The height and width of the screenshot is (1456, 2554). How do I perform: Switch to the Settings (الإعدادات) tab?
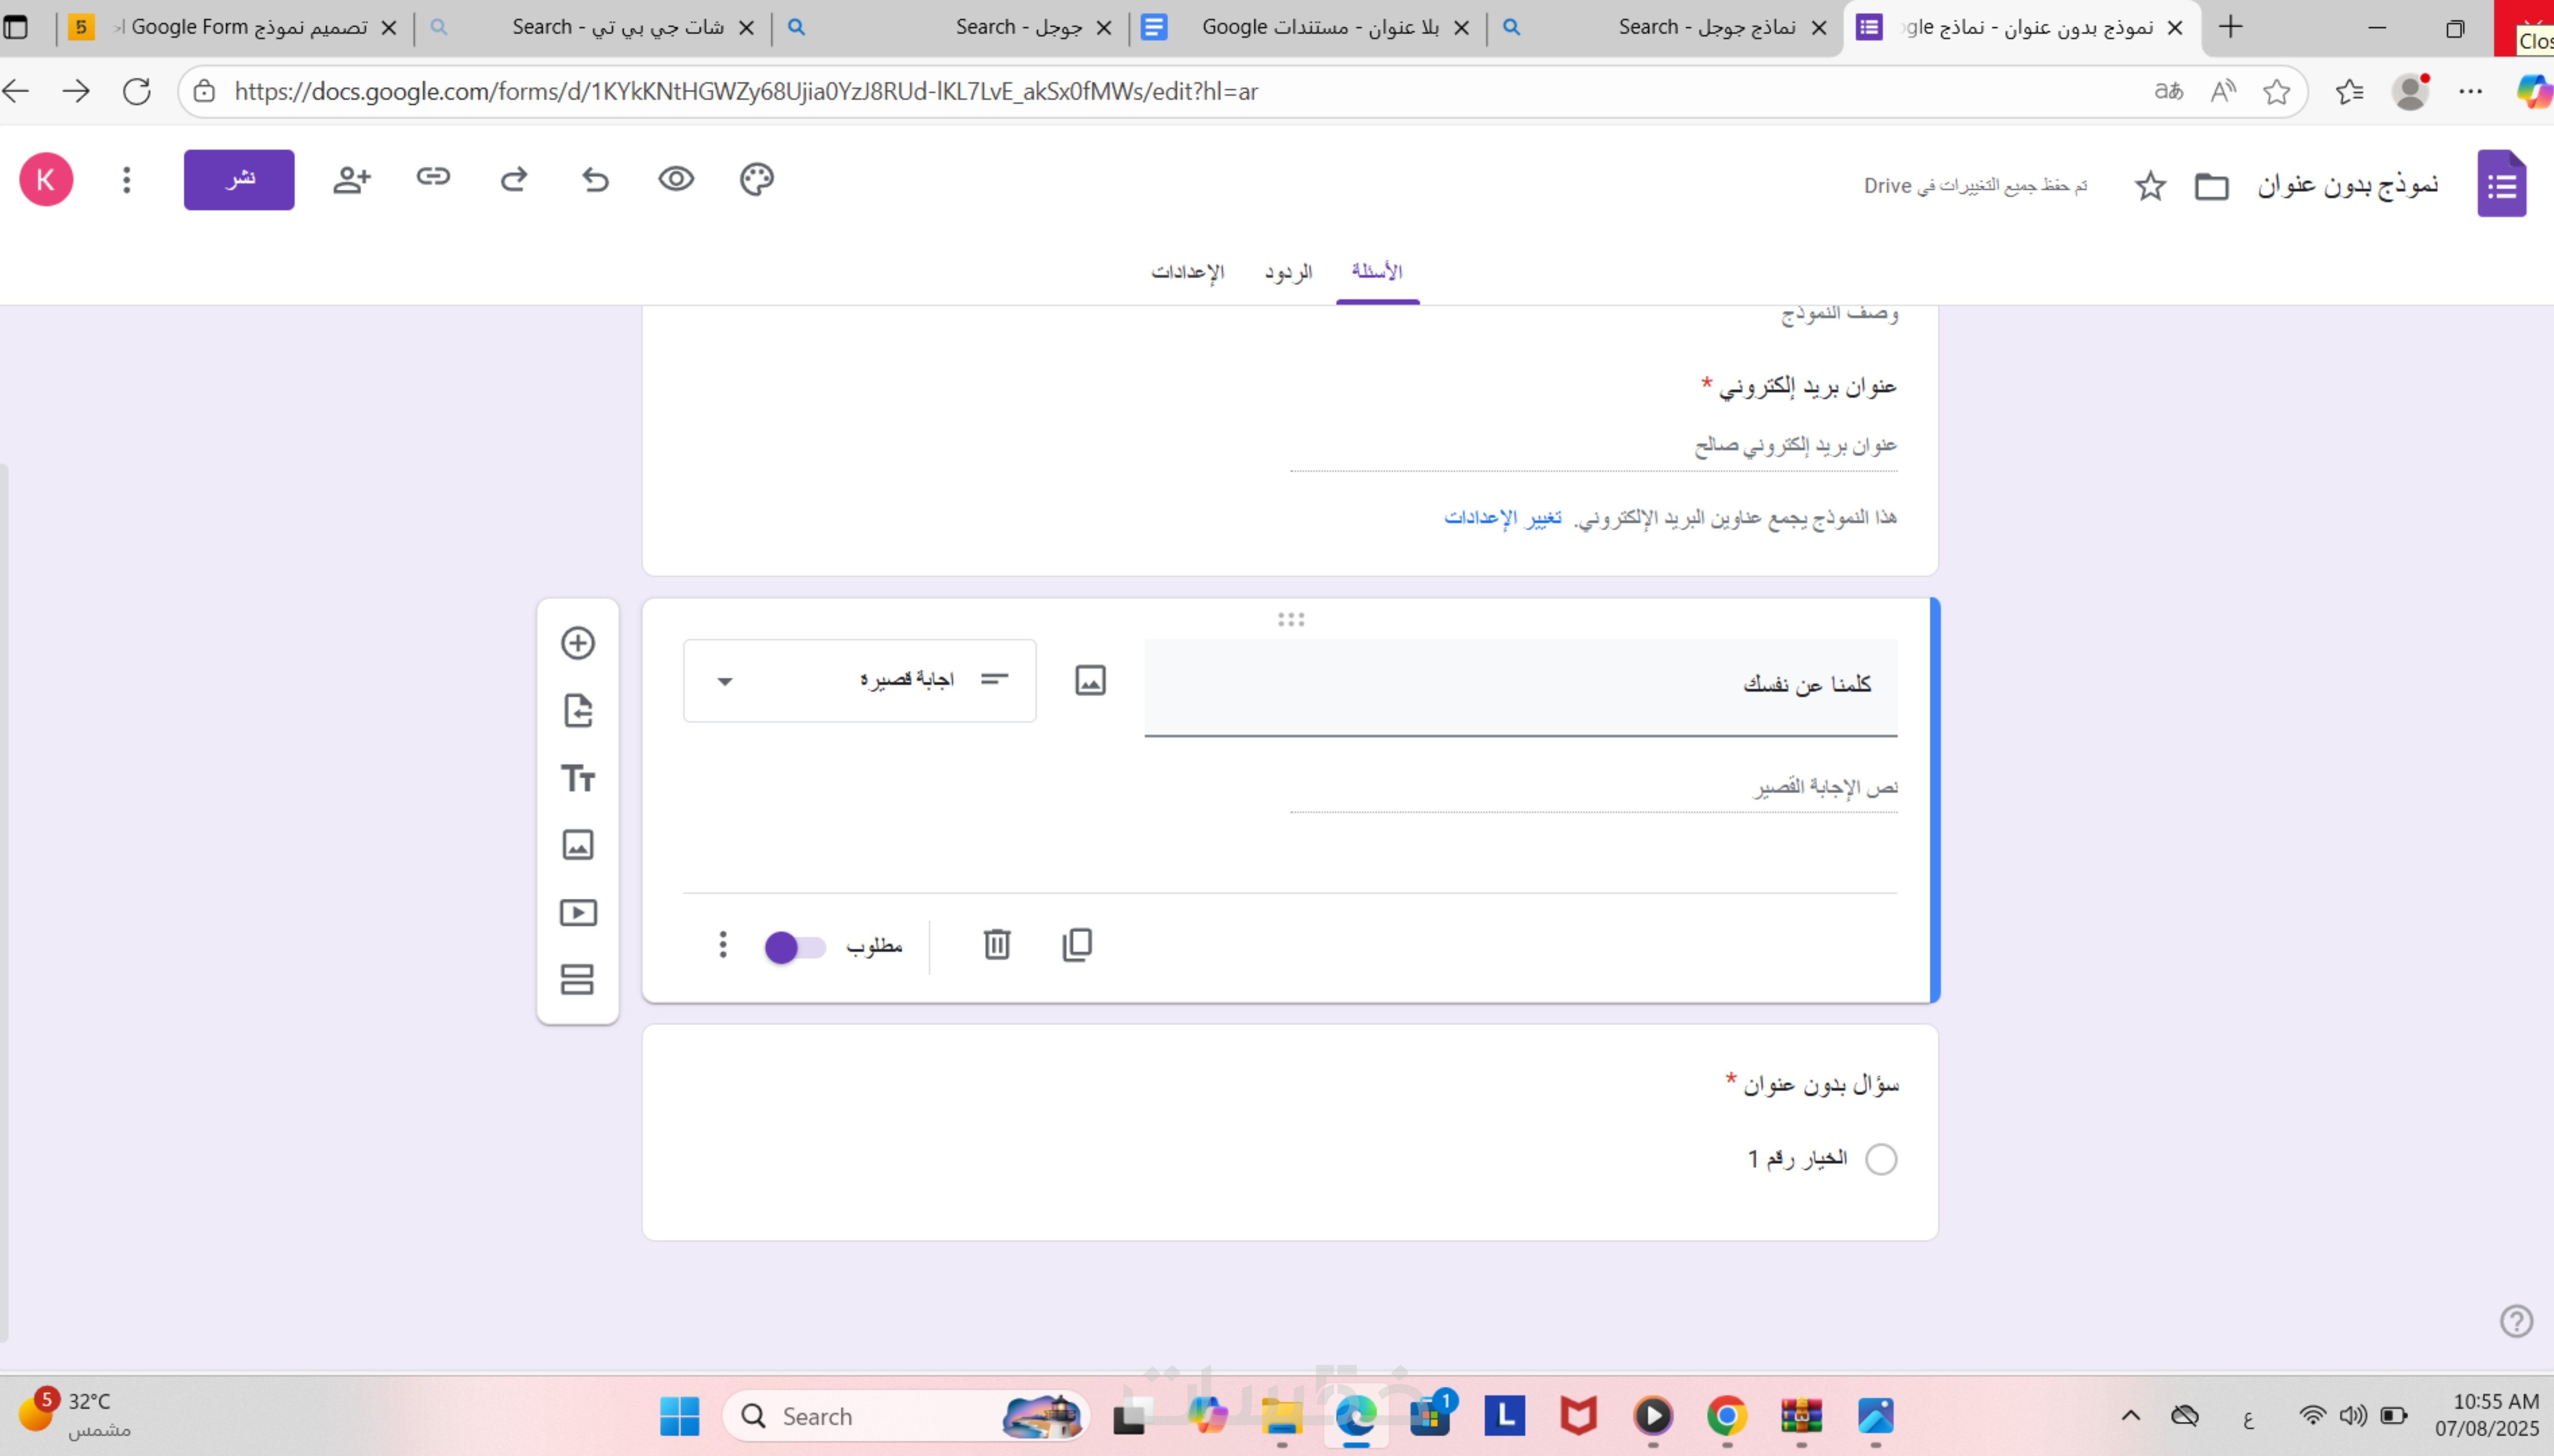1186,272
